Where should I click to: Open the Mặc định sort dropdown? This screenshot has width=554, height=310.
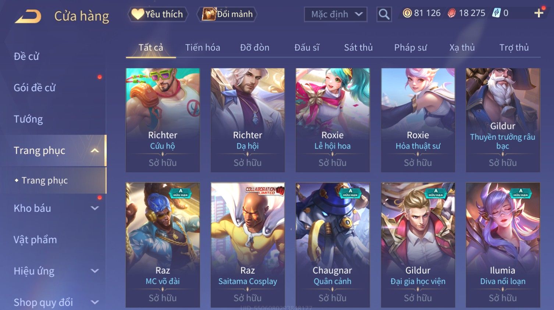tap(335, 14)
